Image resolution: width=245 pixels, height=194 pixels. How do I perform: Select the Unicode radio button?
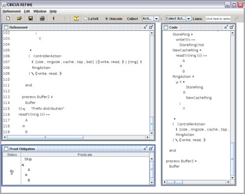pos(114,19)
